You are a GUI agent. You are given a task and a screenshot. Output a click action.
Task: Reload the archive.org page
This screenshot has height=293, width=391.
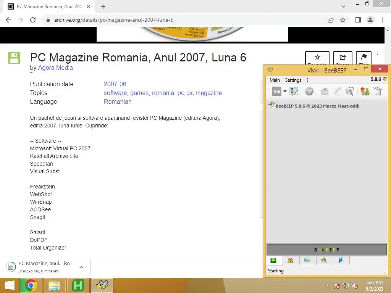tap(33, 20)
